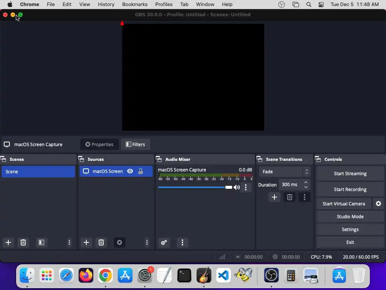Open the View menu
The height and width of the screenshot is (290, 386).
pos(85,5)
